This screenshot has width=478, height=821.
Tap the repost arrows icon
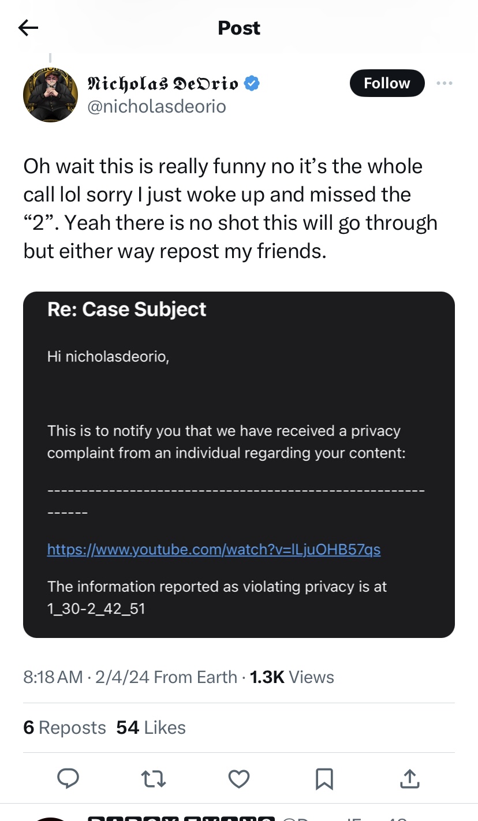tap(154, 779)
